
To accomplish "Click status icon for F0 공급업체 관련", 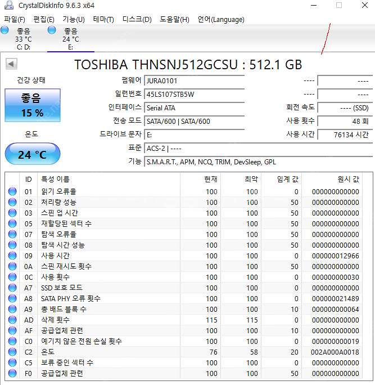I will (12, 373).
